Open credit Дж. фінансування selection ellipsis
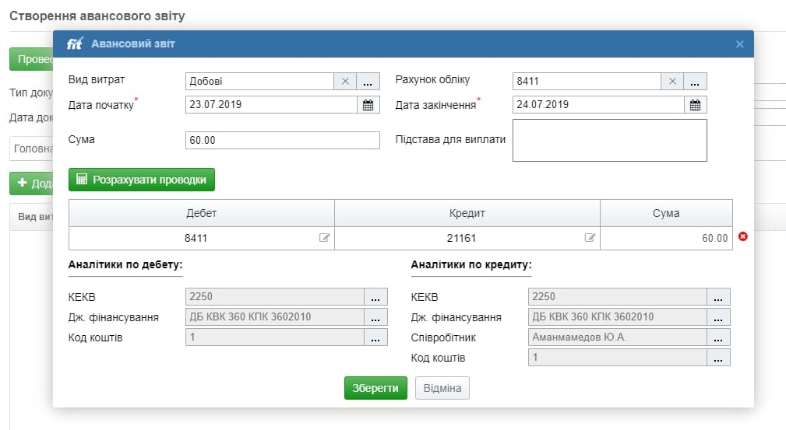This screenshot has width=786, height=430. (718, 317)
